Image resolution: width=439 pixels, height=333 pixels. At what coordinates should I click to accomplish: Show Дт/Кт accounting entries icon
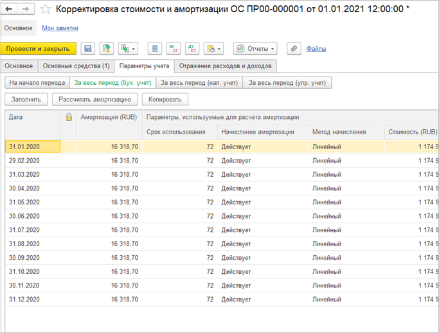click(174, 49)
